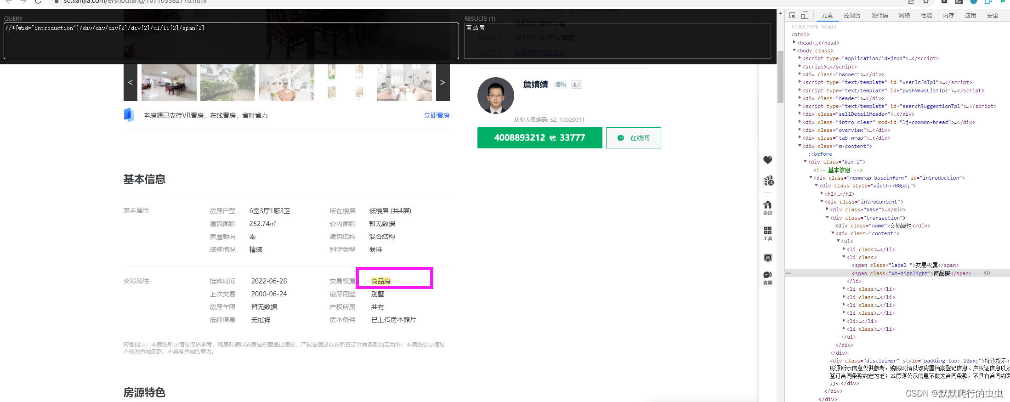1010x402 pixels.
Task: Expand the div class banner node
Action: [x=800, y=74]
